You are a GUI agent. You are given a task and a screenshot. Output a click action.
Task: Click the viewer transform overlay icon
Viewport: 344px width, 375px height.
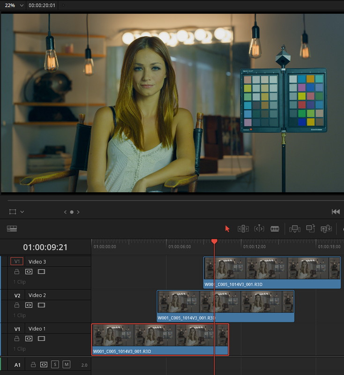click(x=13, y=212)
